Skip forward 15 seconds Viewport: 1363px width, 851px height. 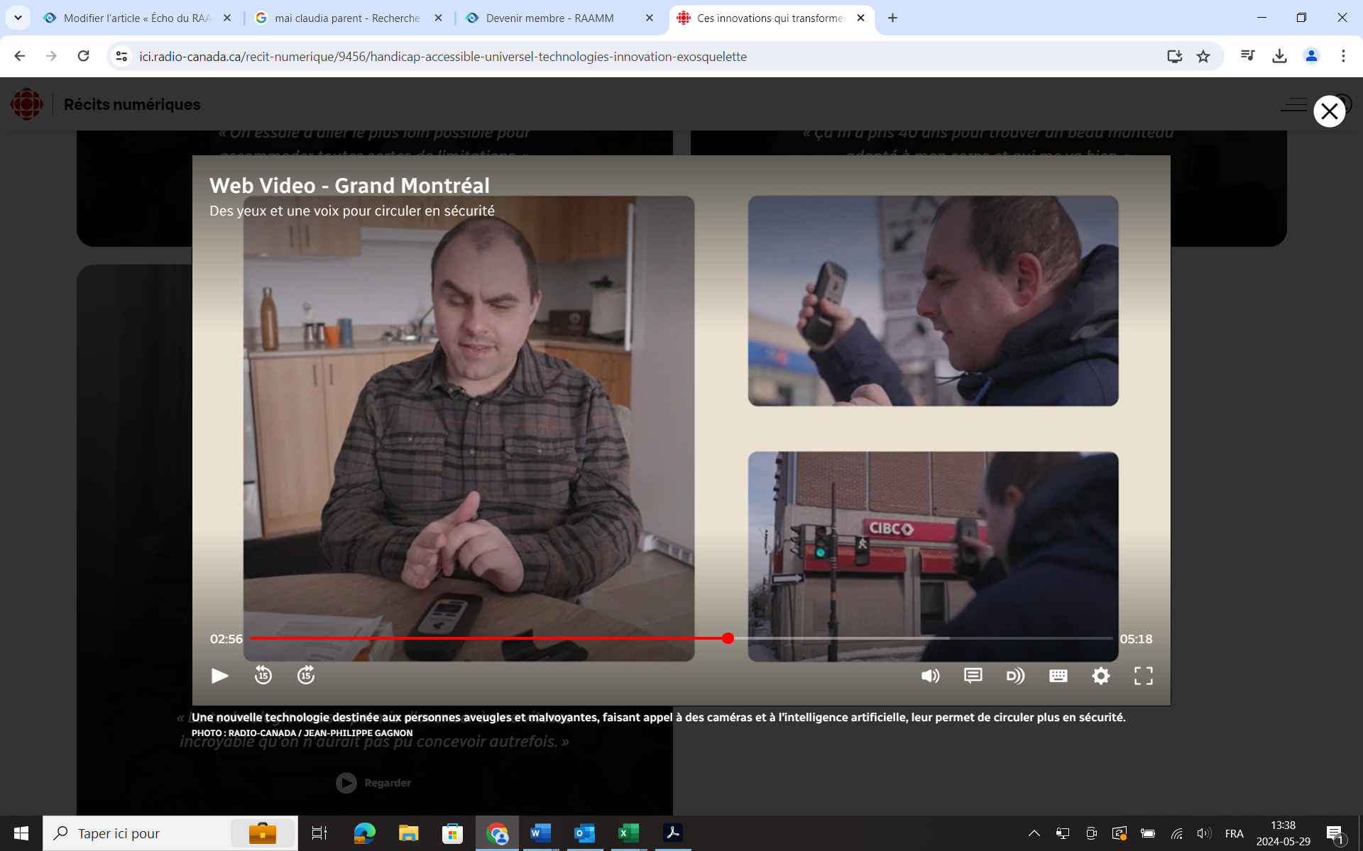(306, 676)
